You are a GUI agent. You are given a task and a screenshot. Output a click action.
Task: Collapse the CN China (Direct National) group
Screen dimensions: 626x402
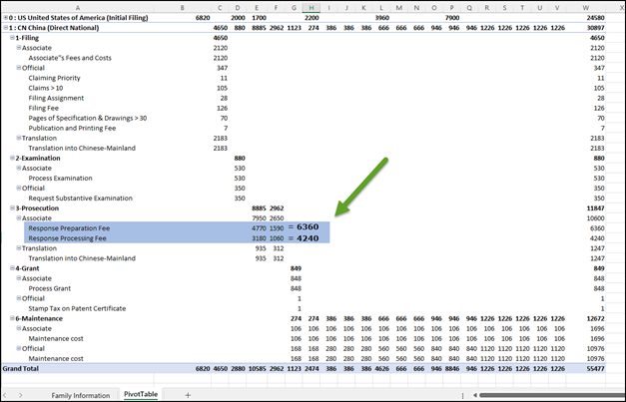[7, 28]
